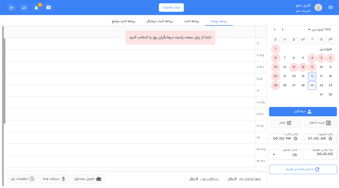Open the فیلتر button
The height and width of the screenshot is (188, 339).
(285, 123)
